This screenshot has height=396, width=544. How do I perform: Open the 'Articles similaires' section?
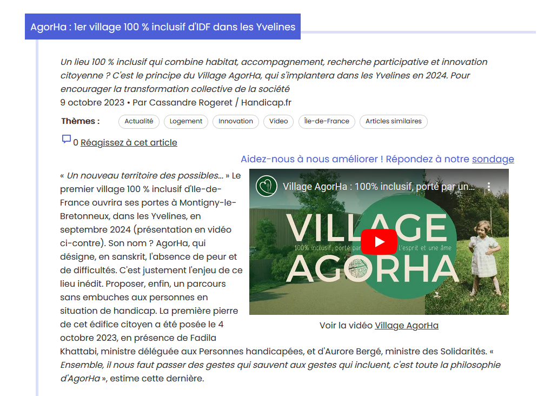pyautogui.click(x=393, y=122)
